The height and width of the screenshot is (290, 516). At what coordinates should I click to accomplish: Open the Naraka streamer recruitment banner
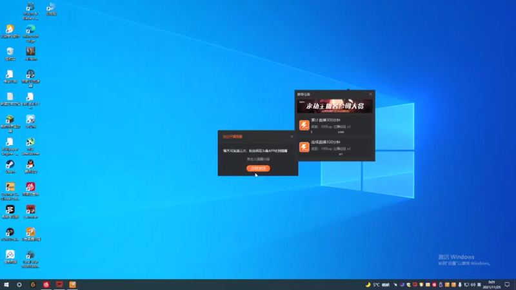pos(335,106)
